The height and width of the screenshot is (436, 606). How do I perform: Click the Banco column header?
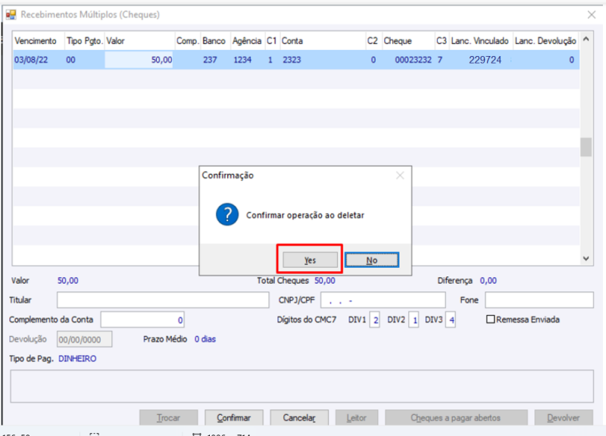pyautogui.click(x=215, y=41)
